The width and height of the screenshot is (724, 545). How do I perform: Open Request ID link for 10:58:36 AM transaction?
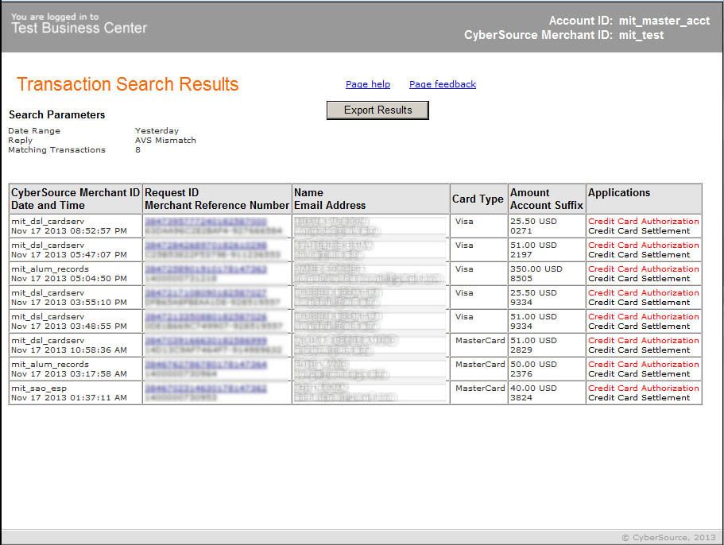[x=206, y=341]
